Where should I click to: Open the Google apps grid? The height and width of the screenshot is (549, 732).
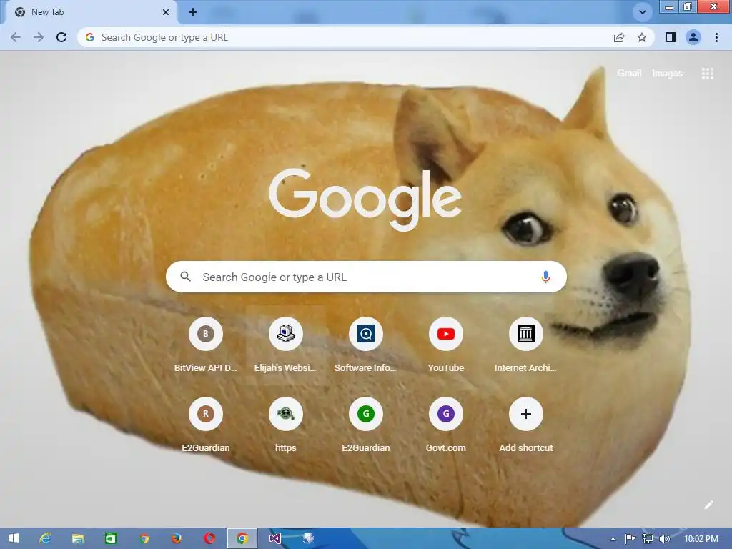[x=707, y=74]
